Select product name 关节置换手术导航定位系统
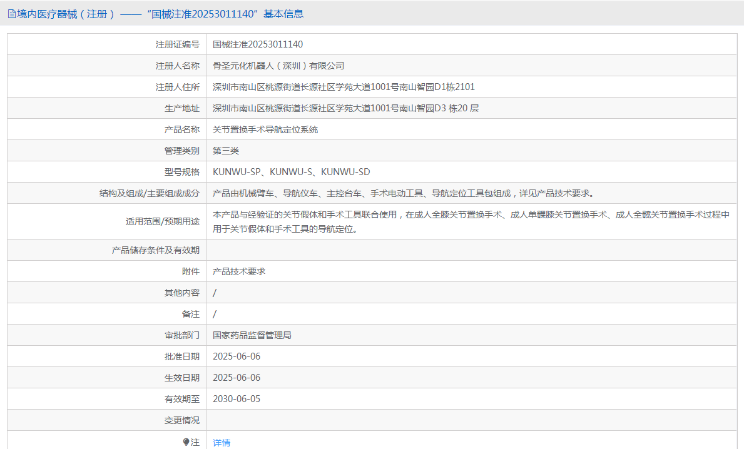Screen dimensions: 744x449 pos(265,129)
